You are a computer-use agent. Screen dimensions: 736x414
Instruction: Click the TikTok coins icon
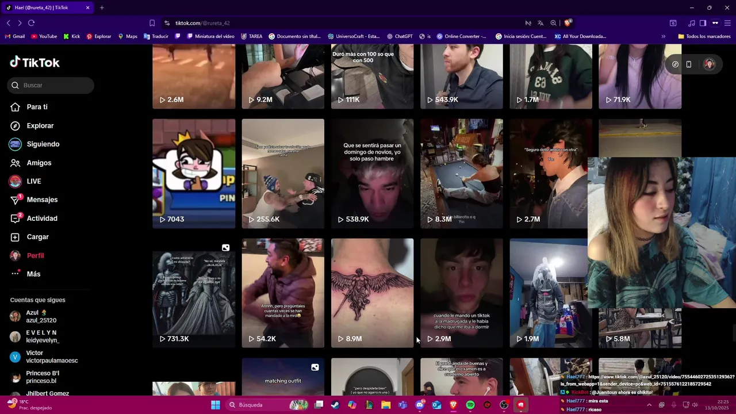coord(675,64)
